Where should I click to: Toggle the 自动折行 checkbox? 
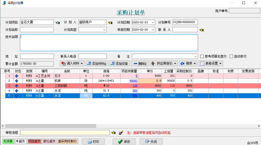231,57
